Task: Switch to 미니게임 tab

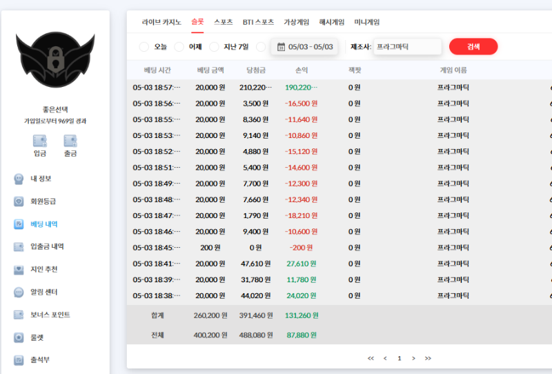Action: tap(367, 22)
